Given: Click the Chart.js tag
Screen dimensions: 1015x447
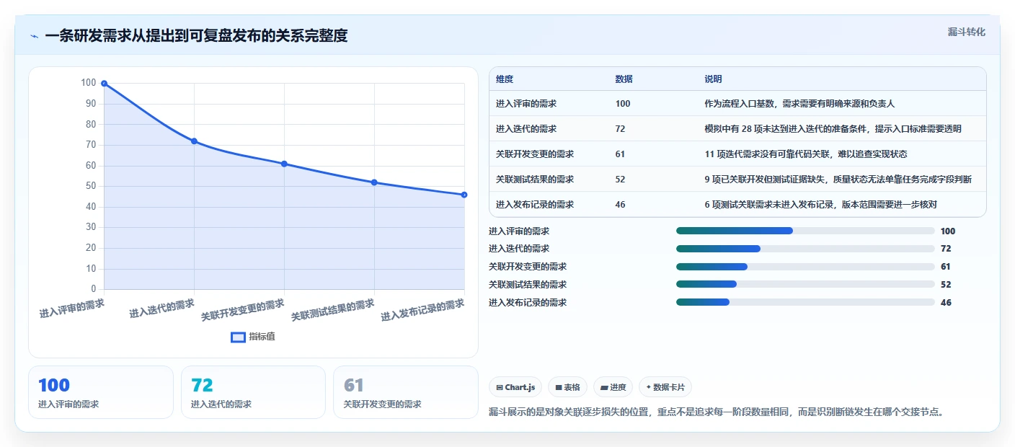Looking at the screenshot, I should click(516, 387).
